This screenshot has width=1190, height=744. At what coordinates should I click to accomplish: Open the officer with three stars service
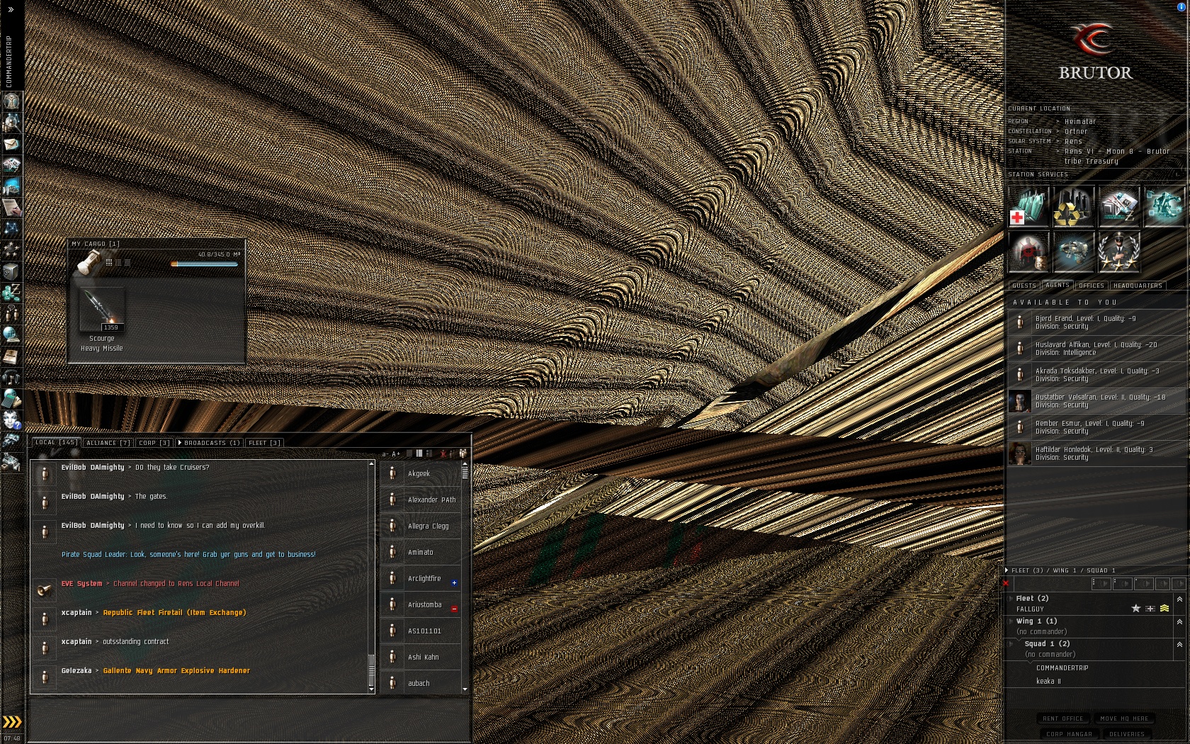pyautogui.click(x=1119, y=252)
